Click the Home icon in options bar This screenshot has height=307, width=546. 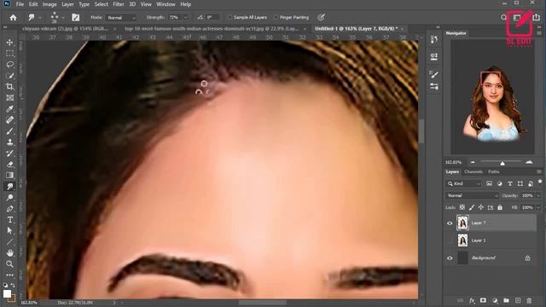pyautogui.click(x=14, y=17)
